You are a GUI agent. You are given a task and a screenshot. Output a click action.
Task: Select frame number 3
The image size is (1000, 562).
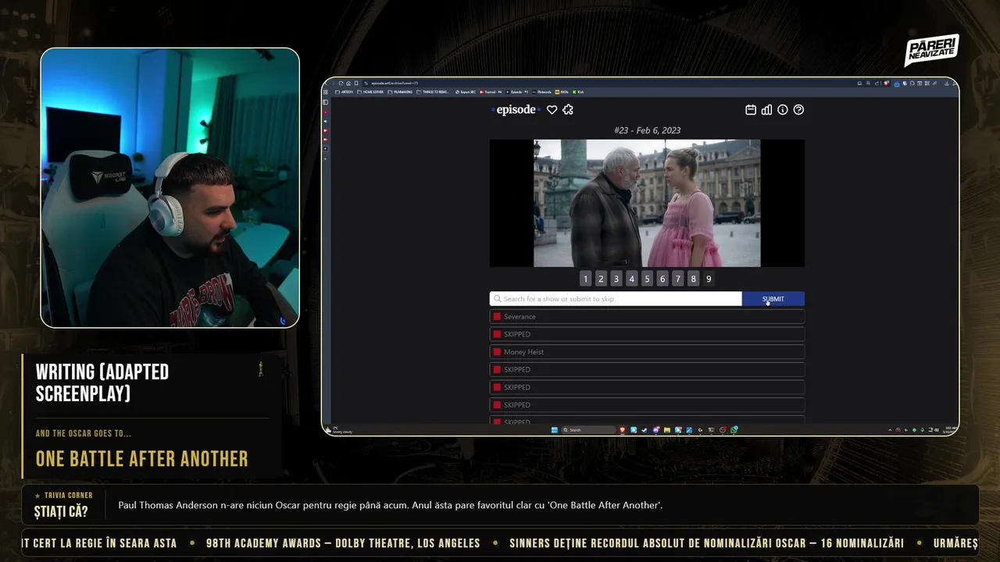point(616,279)
